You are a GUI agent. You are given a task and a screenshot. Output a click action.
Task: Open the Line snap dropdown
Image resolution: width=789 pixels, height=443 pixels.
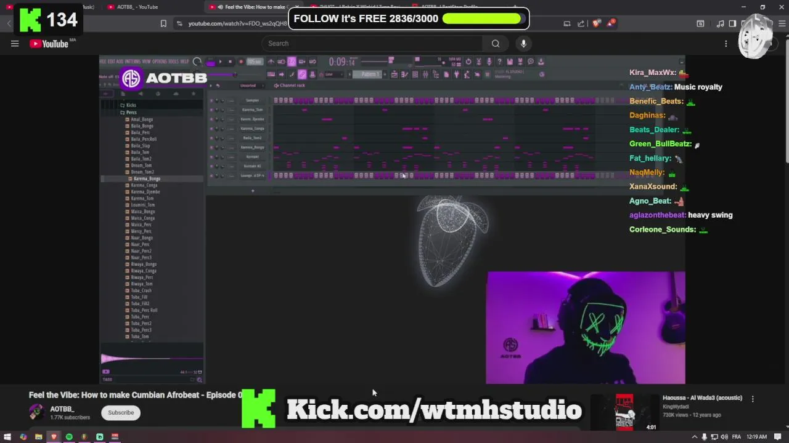tap(334, 74)
